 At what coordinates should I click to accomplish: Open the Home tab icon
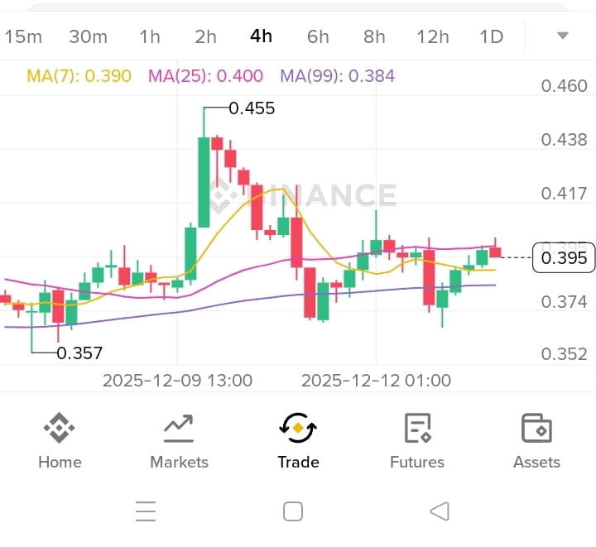60,429
